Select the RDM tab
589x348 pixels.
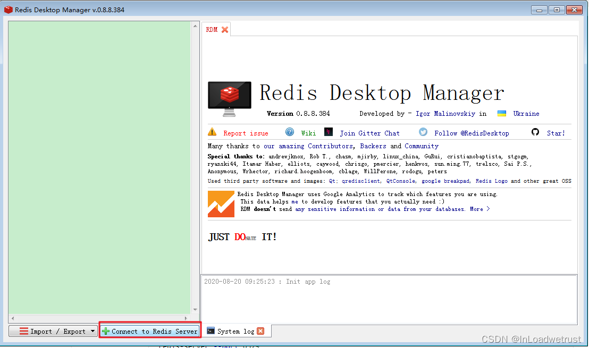click(216, 29)
